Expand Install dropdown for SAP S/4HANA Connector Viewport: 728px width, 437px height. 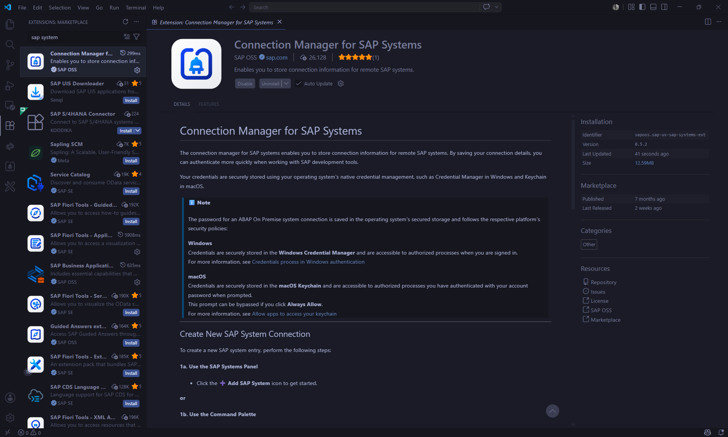coord(138,130)
